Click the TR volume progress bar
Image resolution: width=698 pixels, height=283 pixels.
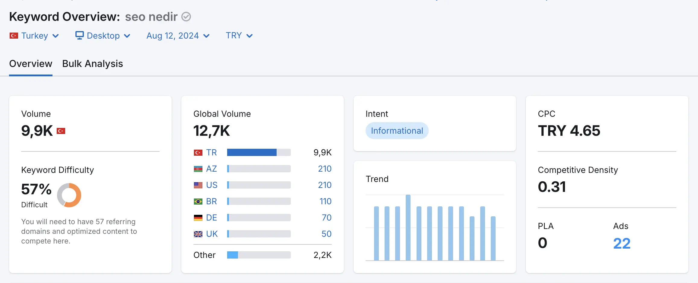click(x=259, y=152)
